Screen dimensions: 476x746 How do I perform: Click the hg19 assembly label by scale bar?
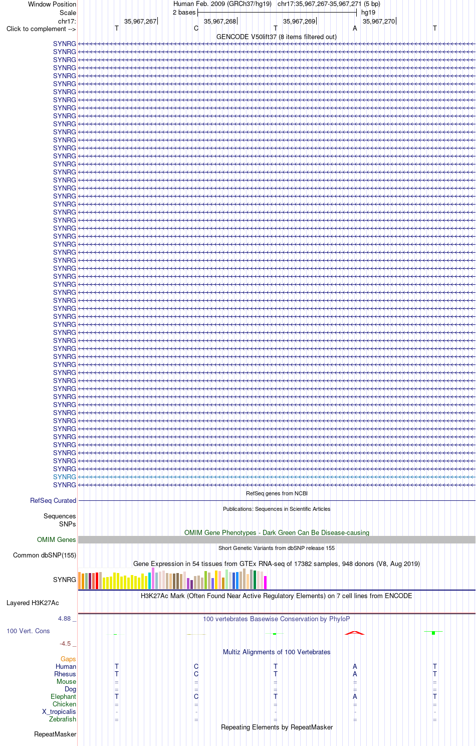368,13
